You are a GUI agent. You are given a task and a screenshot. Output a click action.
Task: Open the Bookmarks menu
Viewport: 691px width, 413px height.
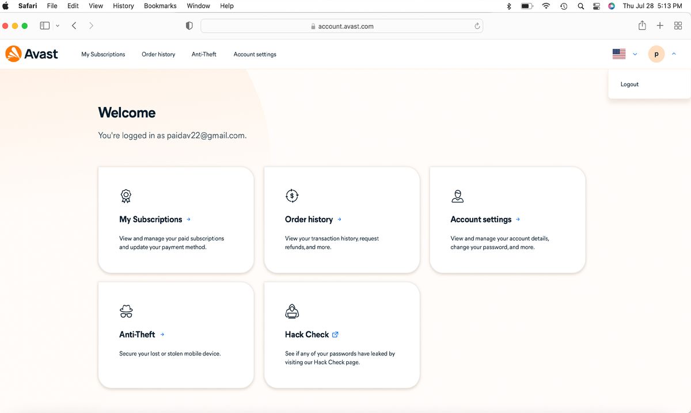click(160, 6)
